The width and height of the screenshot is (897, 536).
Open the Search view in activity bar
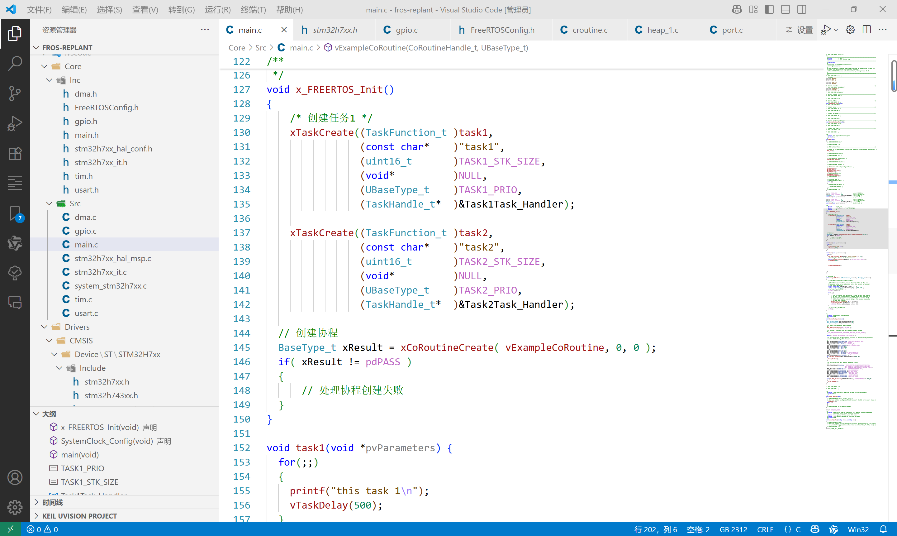15,64
